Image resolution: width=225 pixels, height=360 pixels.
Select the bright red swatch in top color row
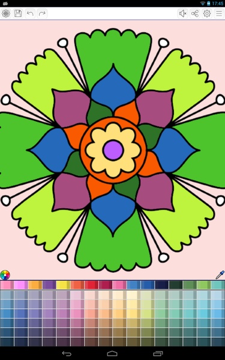pos(91,285)
